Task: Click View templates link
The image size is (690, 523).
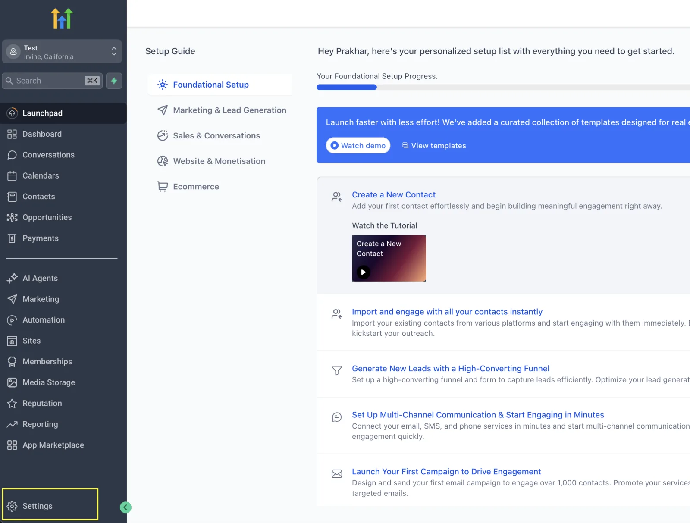Action: coord(434,146)
